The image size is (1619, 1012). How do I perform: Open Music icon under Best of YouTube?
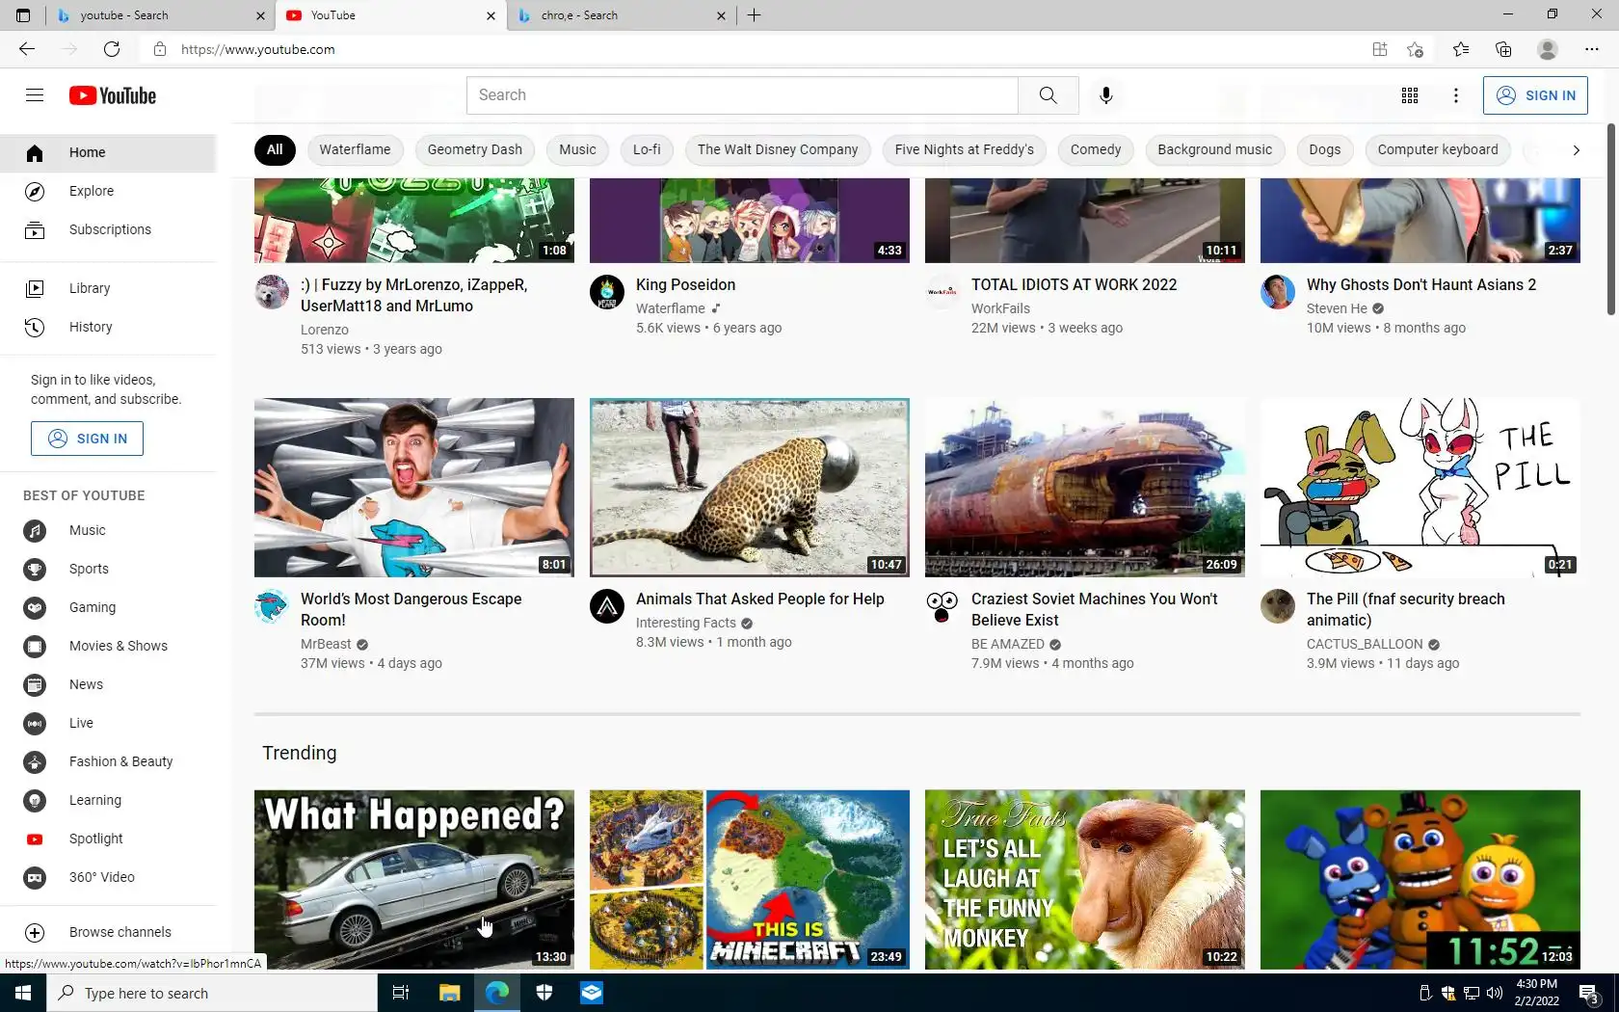click(x=35, y=530)
